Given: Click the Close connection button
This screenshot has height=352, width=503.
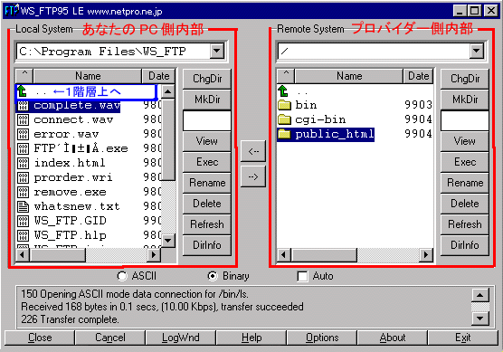Looking at the screenshot, I should [x=40, y=338].
